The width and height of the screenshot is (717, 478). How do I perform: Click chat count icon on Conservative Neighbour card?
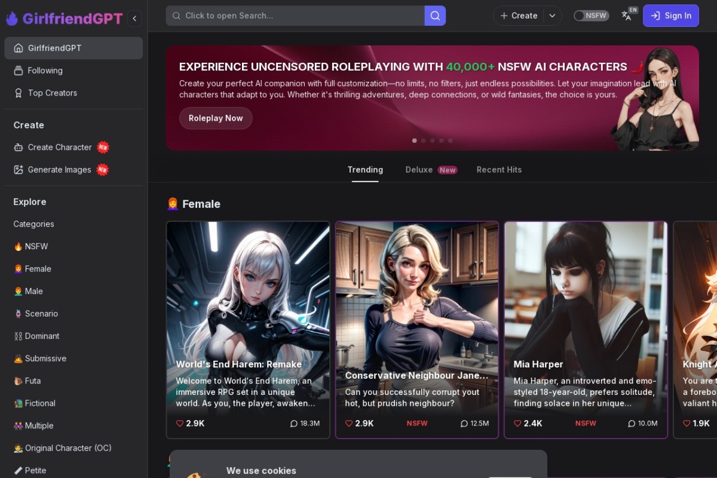point(464,423)
